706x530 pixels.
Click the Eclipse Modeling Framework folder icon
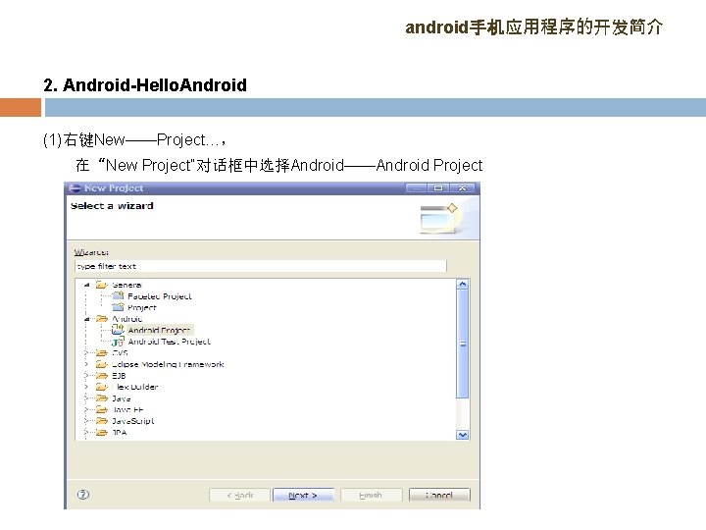[102, 364]
